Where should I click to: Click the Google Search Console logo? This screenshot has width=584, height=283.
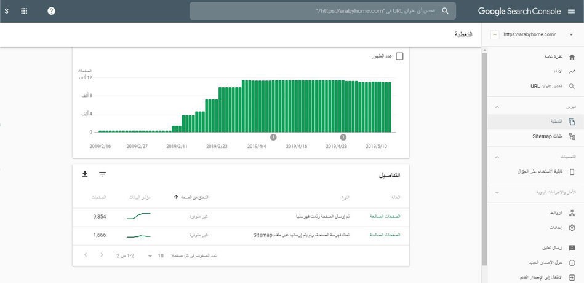519,11
